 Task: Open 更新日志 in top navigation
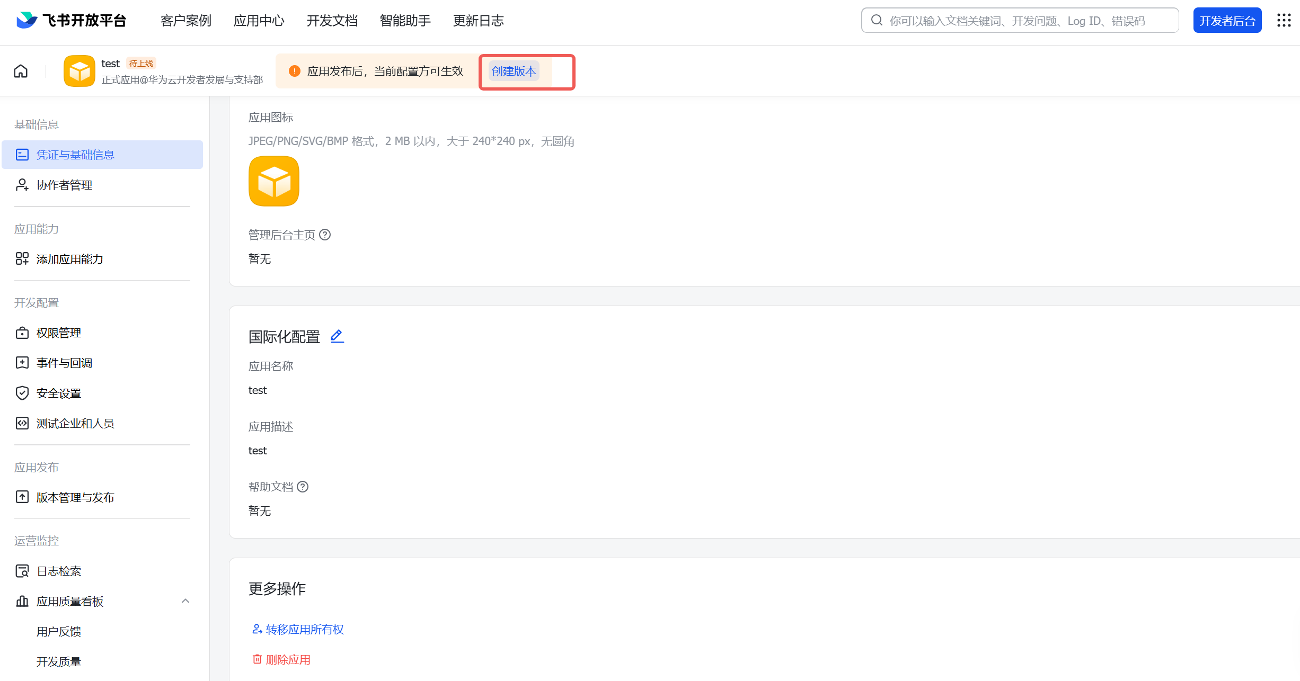tap(479, 21)
